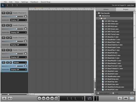The width and height of the screenshot is (136, 102).
Task: Add a new instrument channel with plus-note button
Action: point(10,98)
